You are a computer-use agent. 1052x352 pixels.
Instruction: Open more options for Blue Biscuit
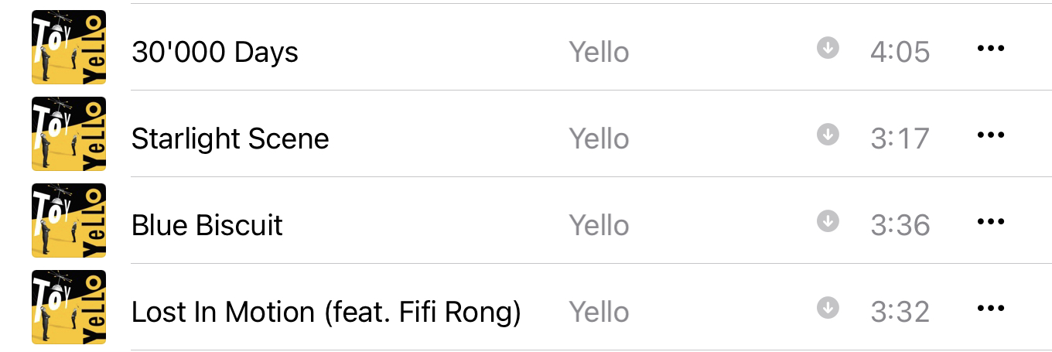[x=990, y=222]
